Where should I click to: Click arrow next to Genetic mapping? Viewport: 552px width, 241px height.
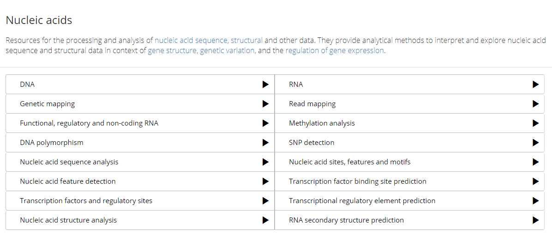265,104
